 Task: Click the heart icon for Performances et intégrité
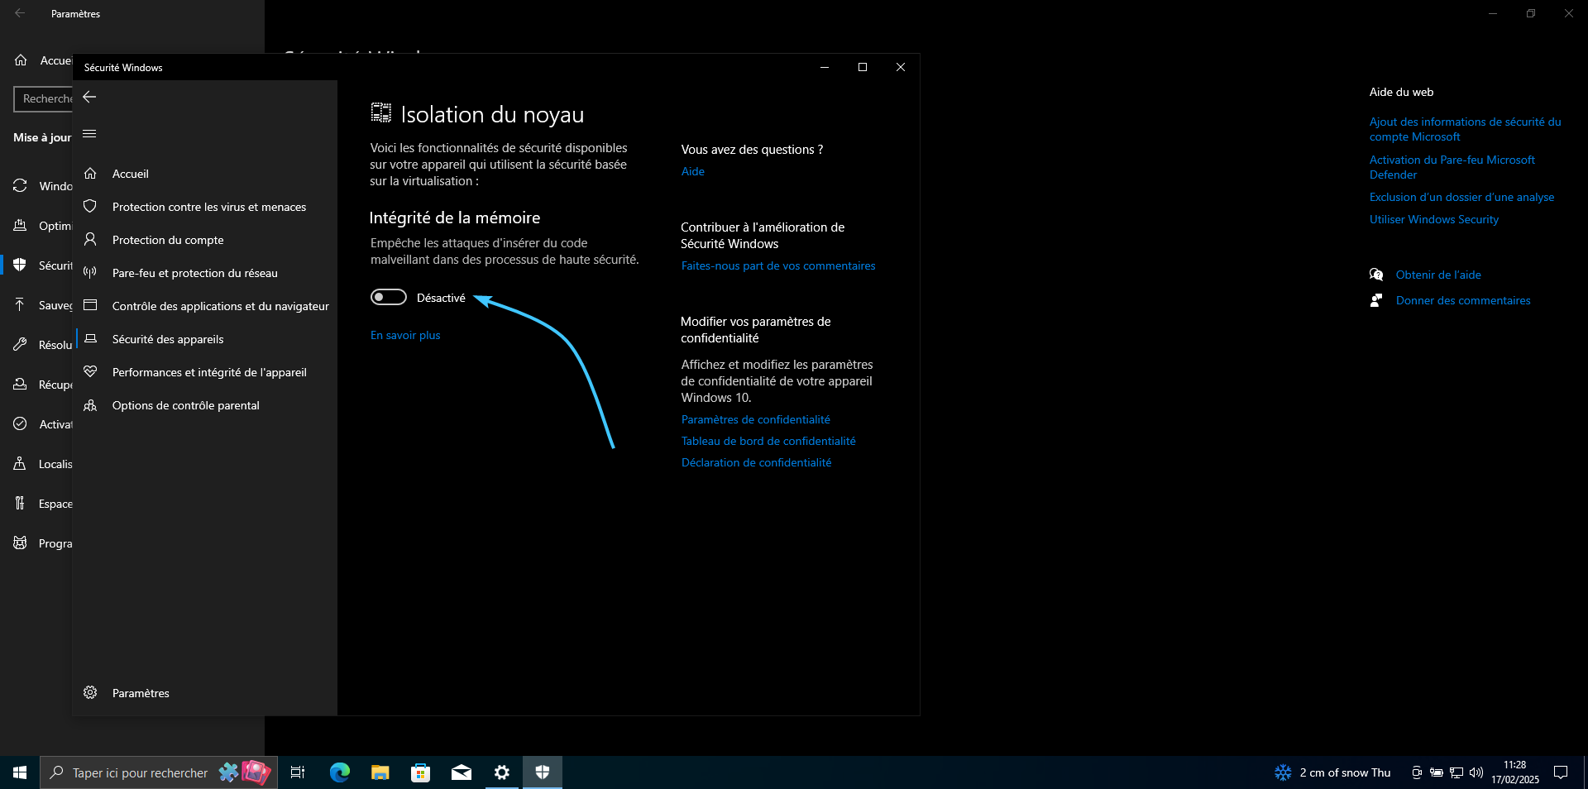91,372
